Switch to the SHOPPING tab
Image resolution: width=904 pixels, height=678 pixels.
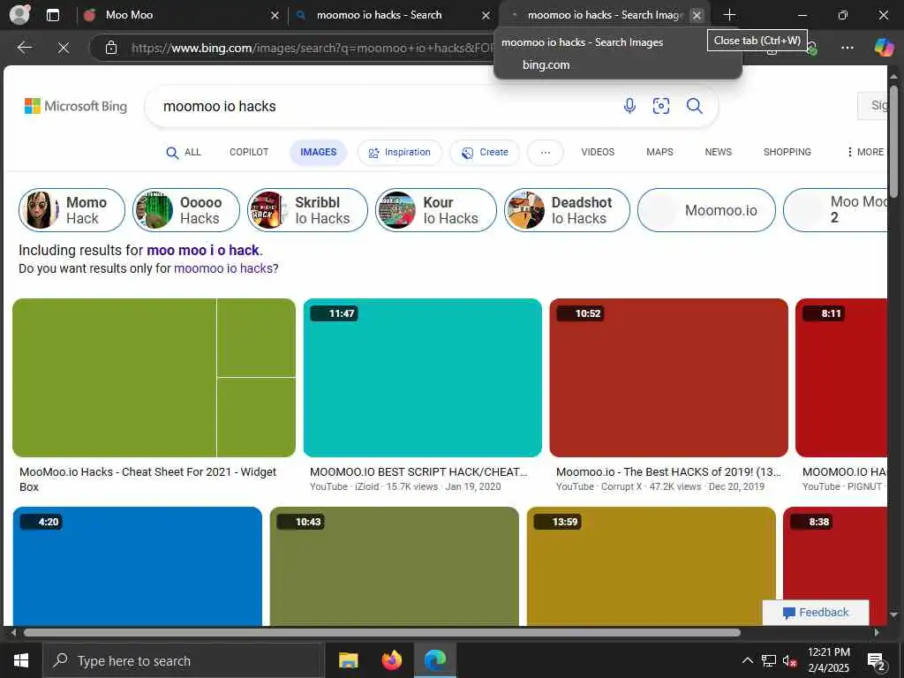tap(787, 152)
